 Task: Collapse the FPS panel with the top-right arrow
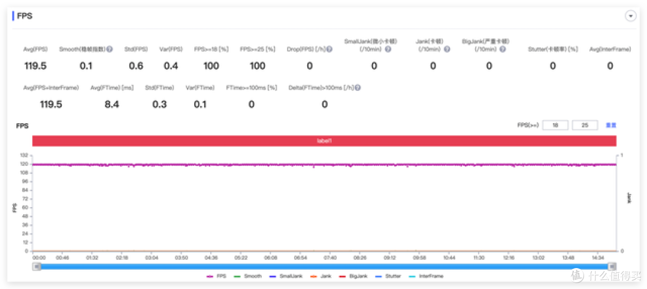click(x=630, y=16)
